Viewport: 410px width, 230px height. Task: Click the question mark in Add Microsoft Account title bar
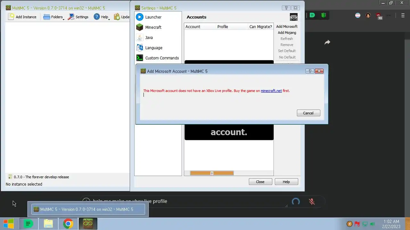309,71
